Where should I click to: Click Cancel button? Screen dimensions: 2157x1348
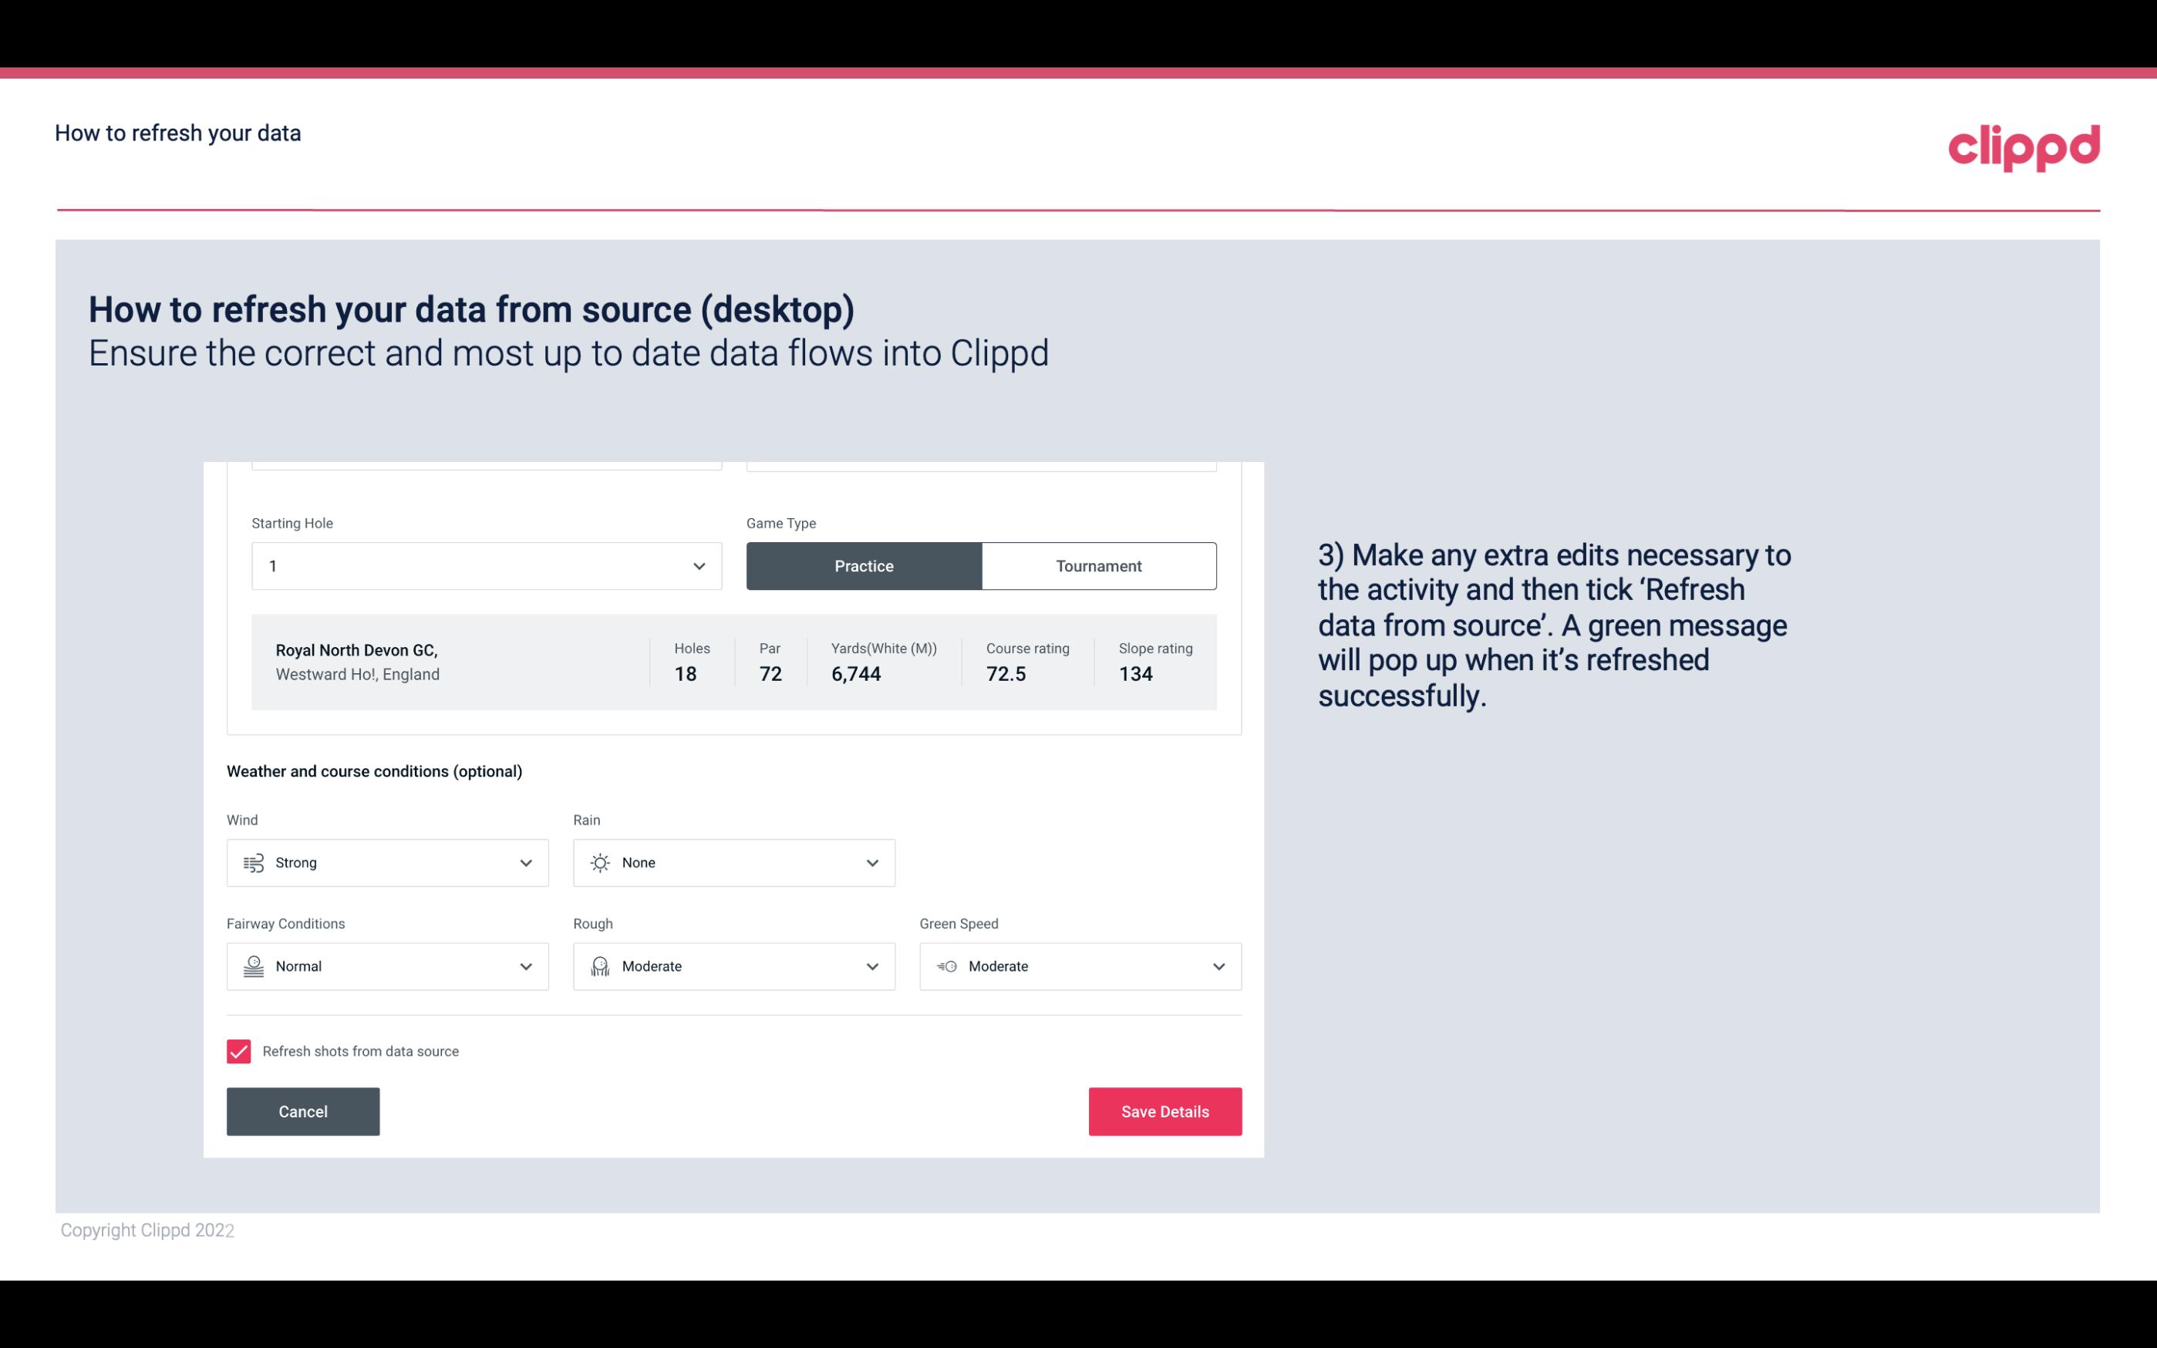click(303, 1110)
